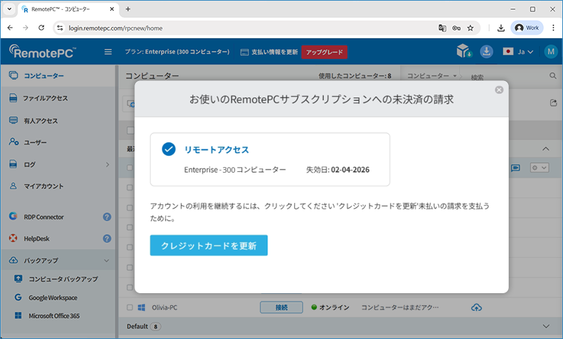
Task: Tick the Olivia-PC checkbox
Action: pos(130,307)
